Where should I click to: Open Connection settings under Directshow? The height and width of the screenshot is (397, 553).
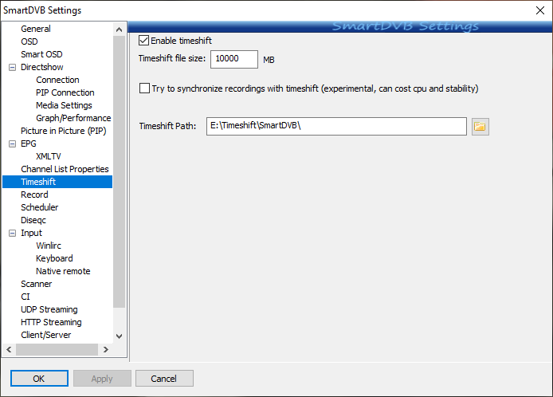tap(57, 80)
